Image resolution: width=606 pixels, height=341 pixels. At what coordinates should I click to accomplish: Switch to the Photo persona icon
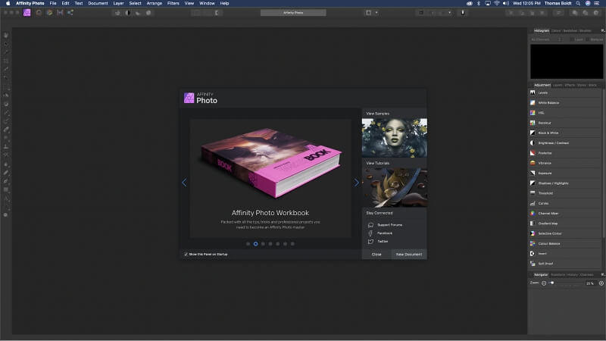point(27,12)
